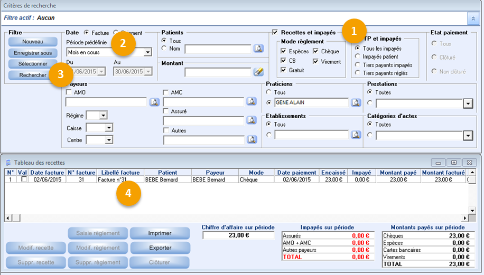
Task: Toggle the Espèces payment mode
Action: point(283,51)
